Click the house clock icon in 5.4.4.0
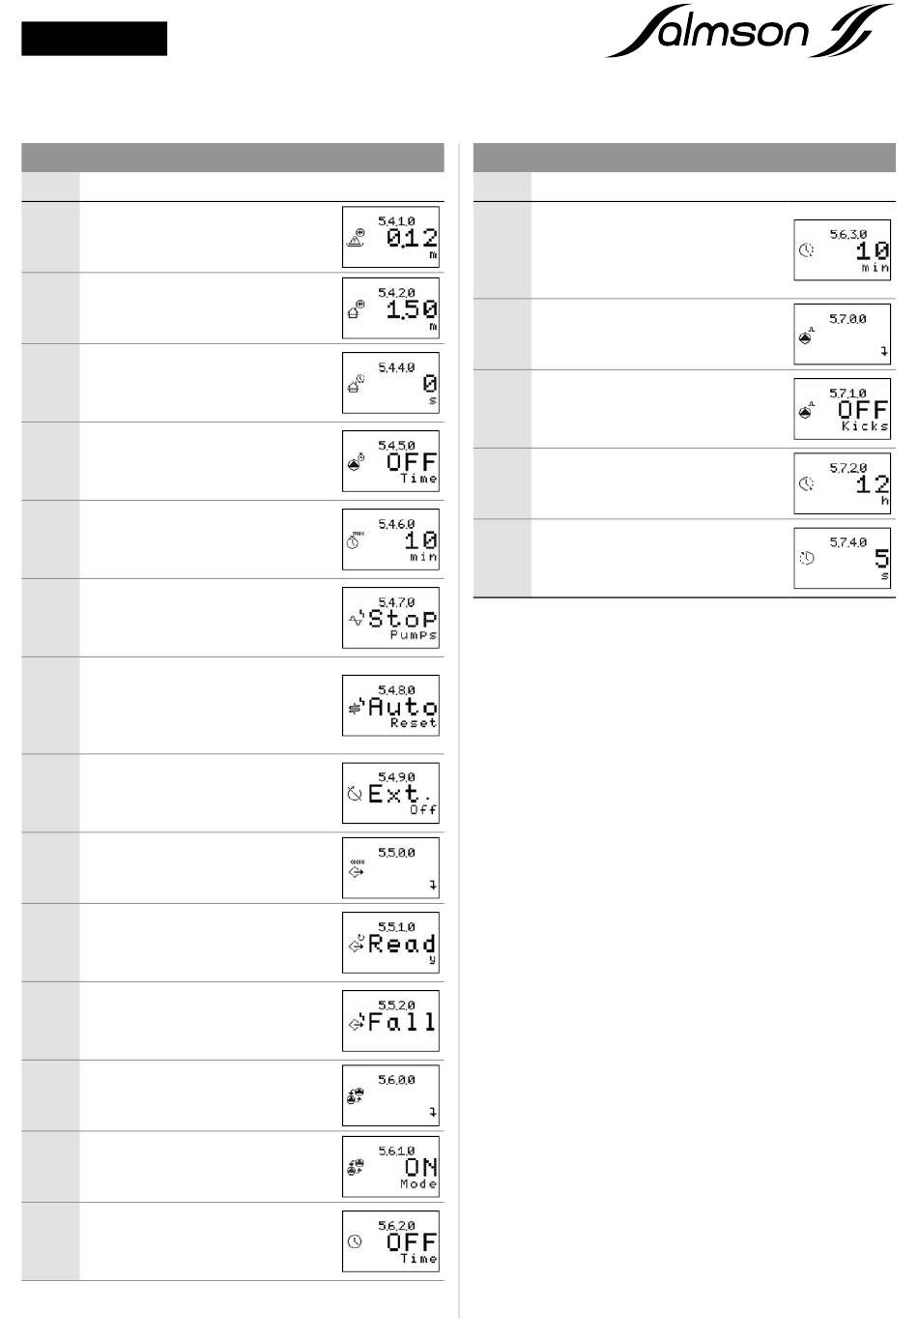918x1341 pixels. coord(356,383)
